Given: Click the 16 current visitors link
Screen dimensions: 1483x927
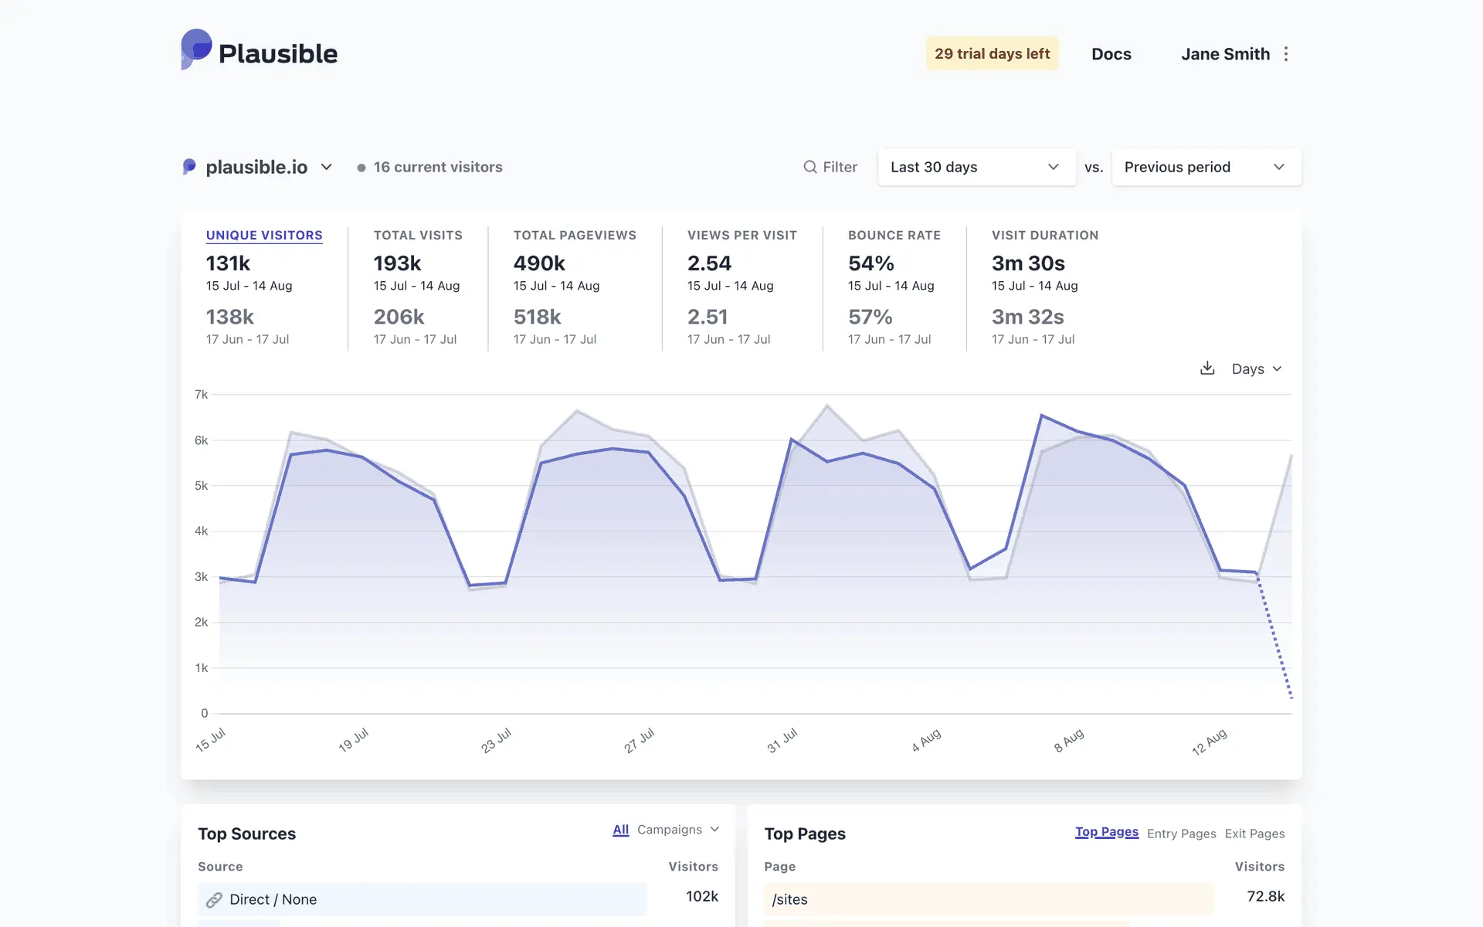Looking at the screenshot, I should (x=437, y=167).
